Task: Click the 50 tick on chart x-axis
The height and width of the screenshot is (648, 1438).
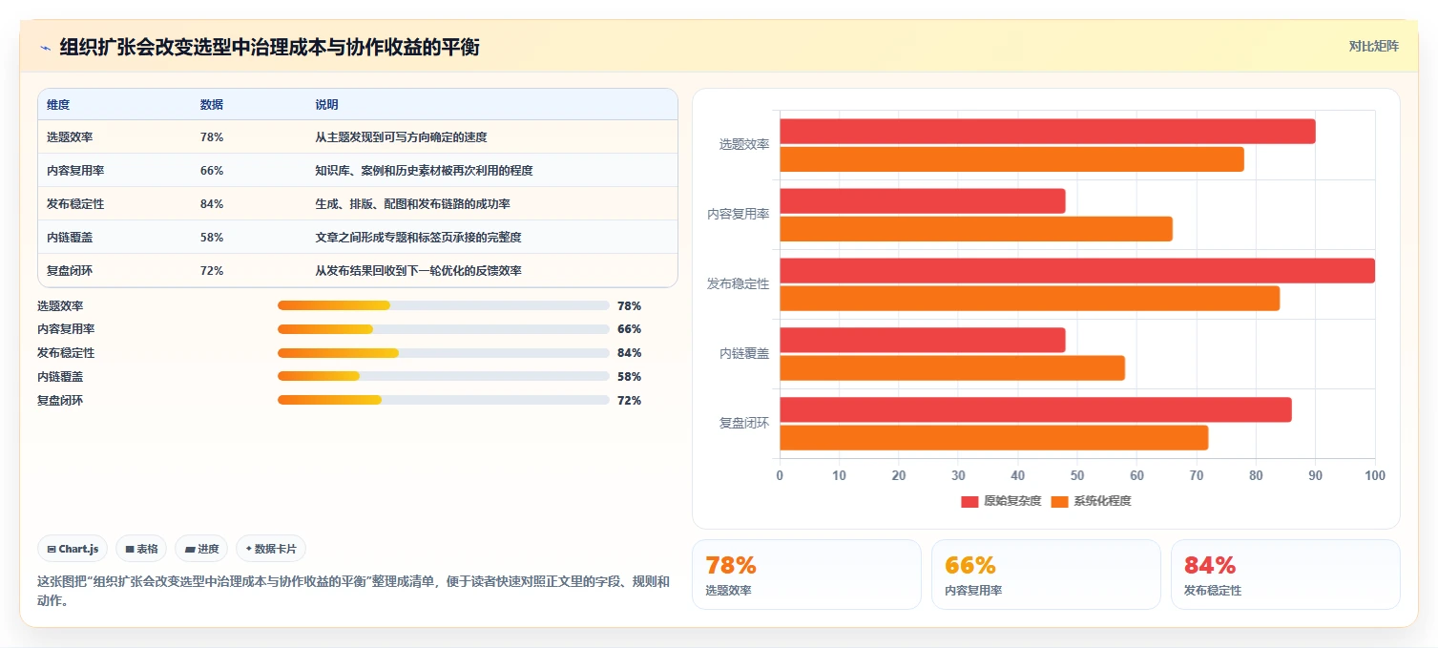Action: pyautogui.click(x=1077, y=475)
